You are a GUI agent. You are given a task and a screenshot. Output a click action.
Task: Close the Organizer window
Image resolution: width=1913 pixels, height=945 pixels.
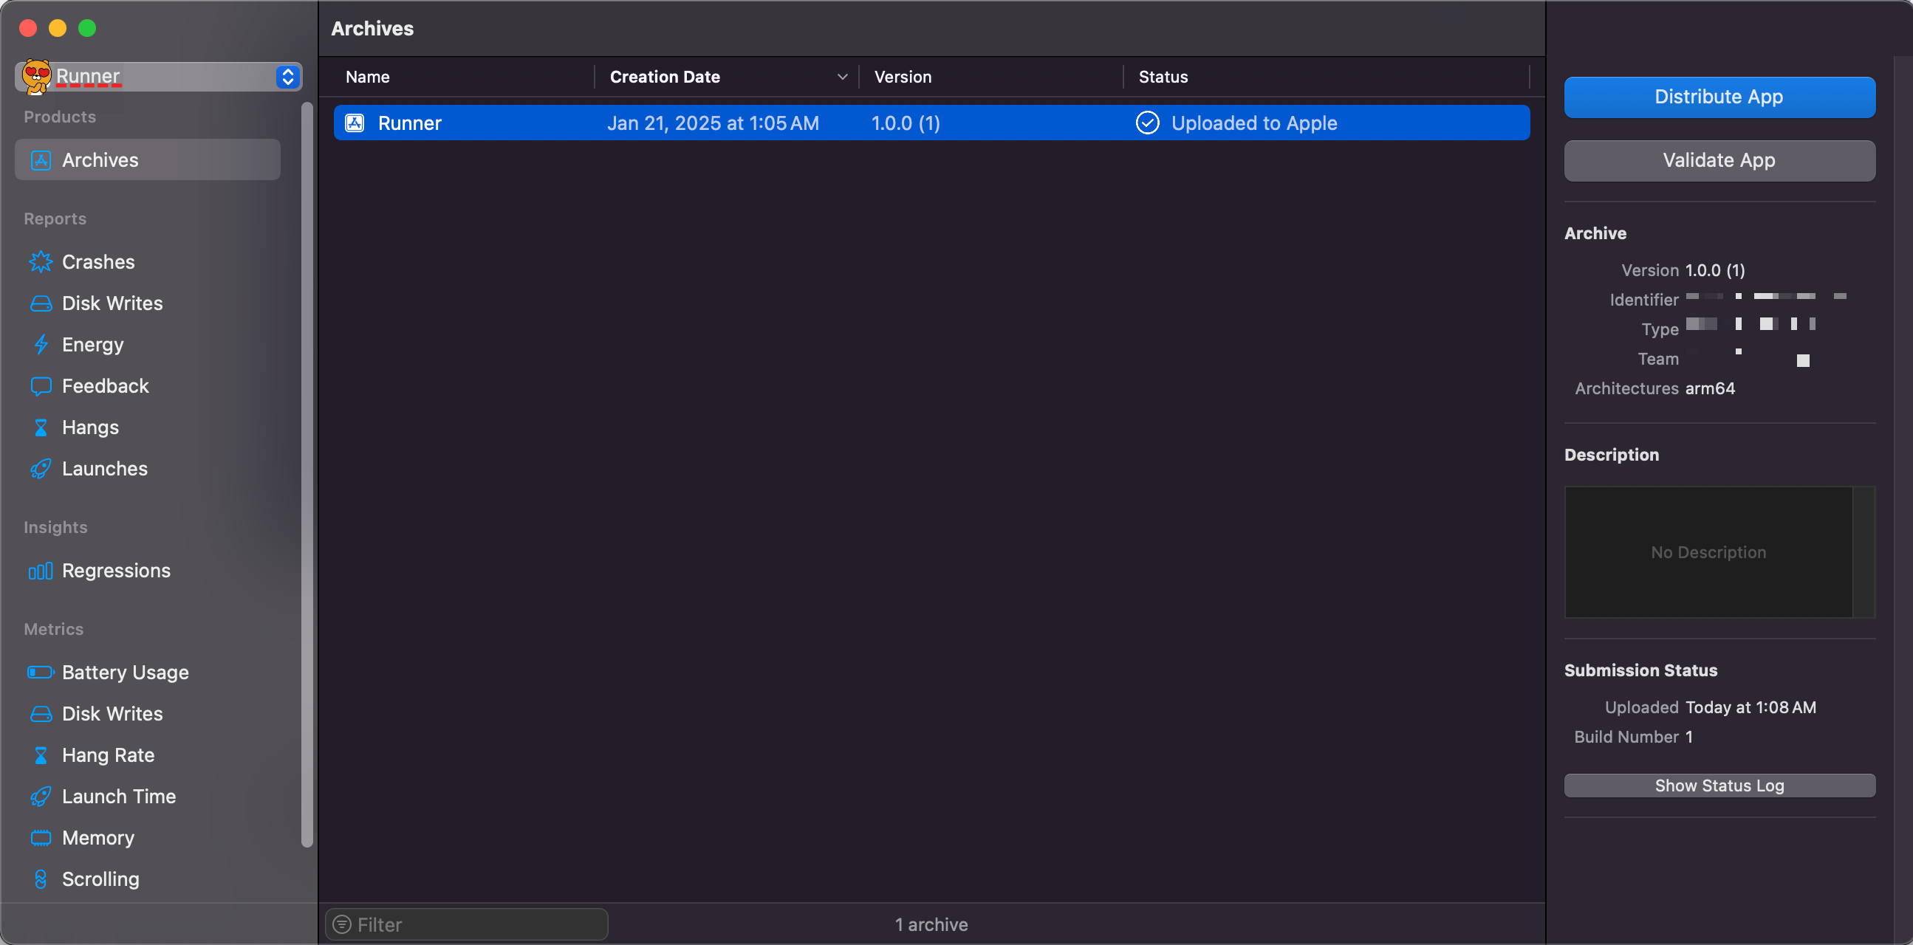(28, 28)
